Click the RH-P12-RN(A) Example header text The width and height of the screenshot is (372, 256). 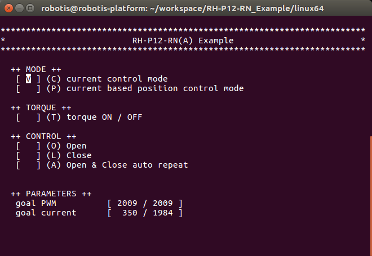click(183, 41)
